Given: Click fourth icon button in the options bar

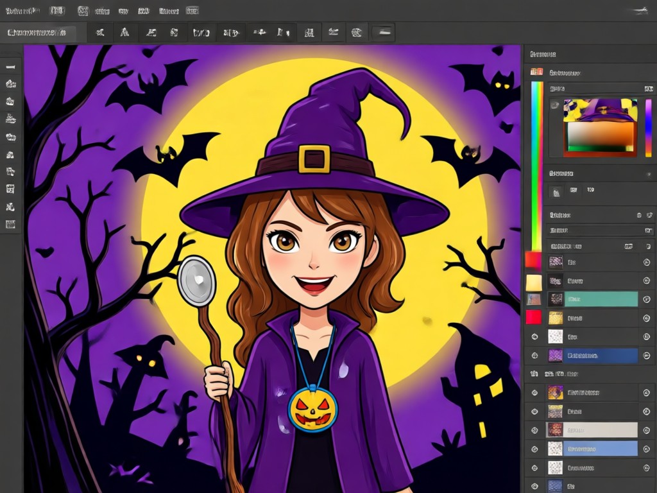Looking at the screenshot, I should (175, 32).
